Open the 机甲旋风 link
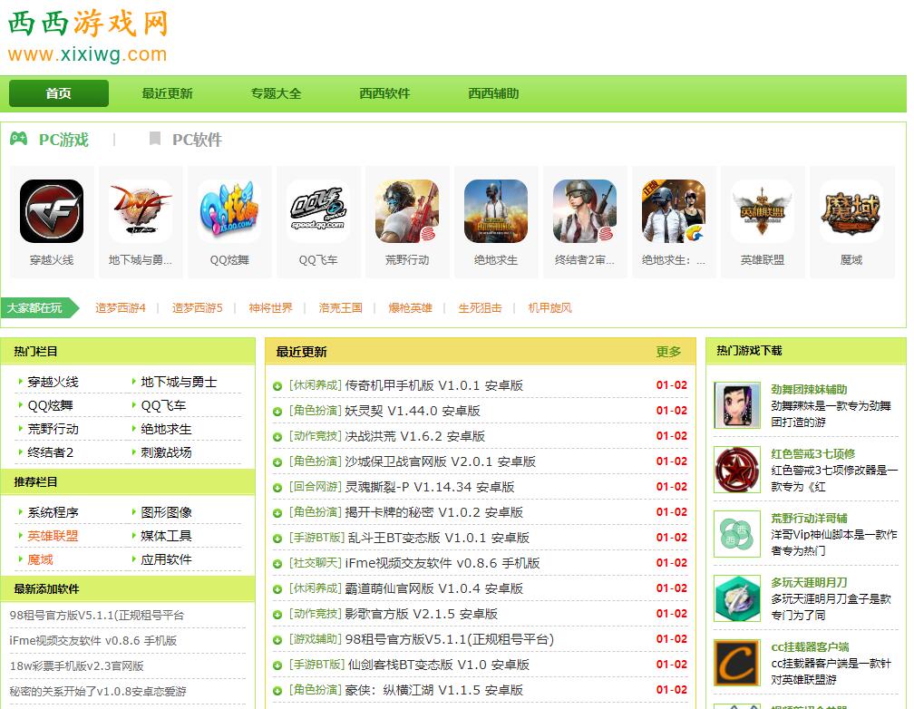This screenshot has height=709, width=914. tap(550, 308)
